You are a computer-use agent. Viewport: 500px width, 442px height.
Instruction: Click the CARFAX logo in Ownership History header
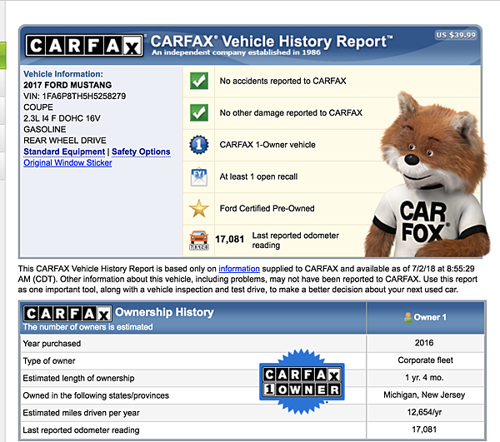67,314
